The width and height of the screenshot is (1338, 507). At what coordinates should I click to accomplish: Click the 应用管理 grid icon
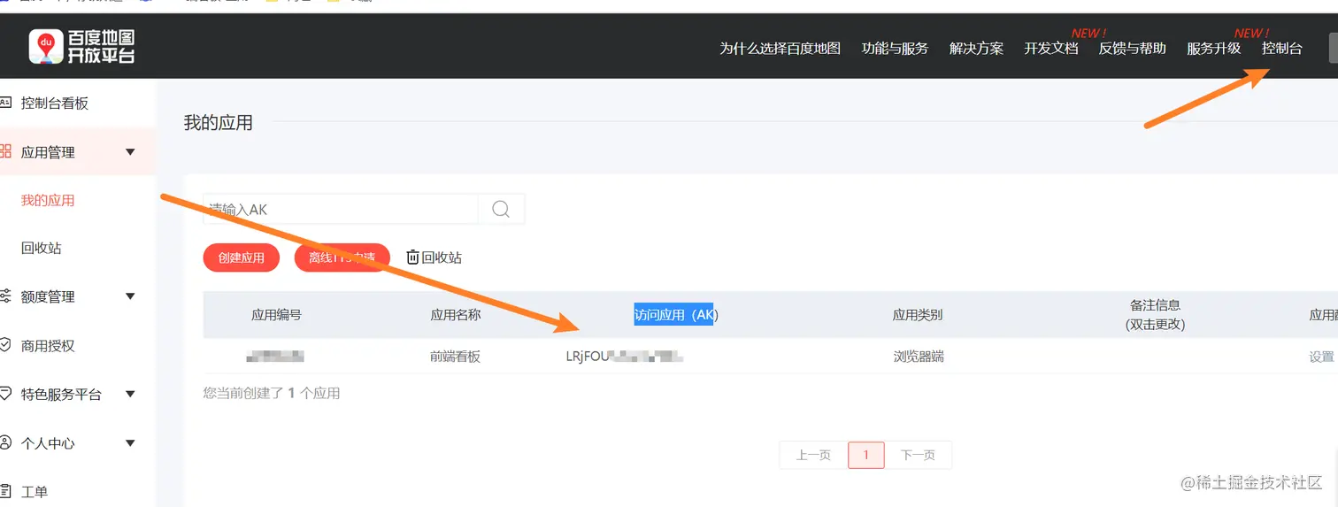point(6,151)
